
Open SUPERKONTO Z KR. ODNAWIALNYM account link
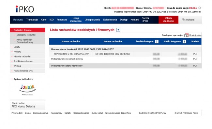[71, 54]
